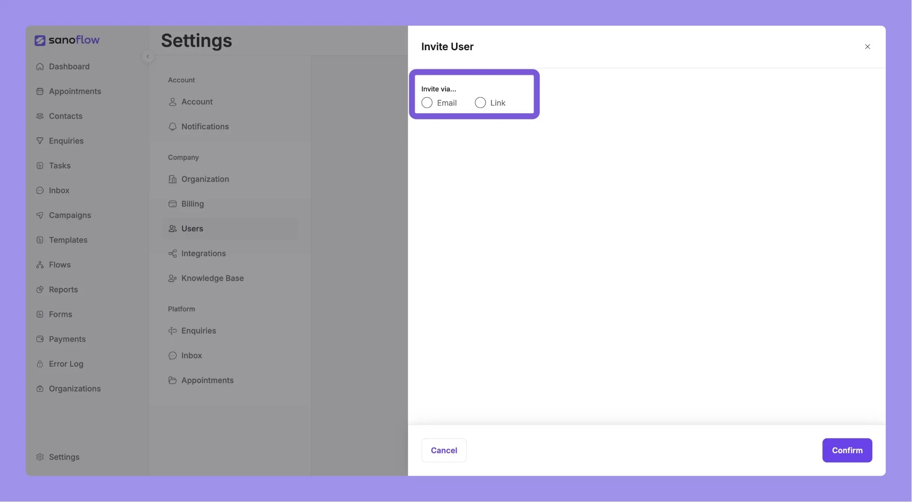
Task: Go to Dashboard page
Action: [x=69, y=67]
